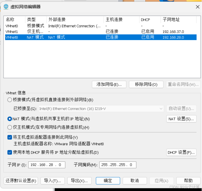Image resolution: width=202 pixels, height=191 pixels.
Task: Click Intel(R) Ethernet Connection external cell
Action: click(74, 26)
